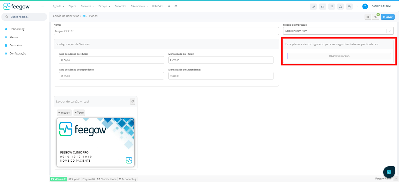
Task: Expand the Faturamento menu
Action: [139, 6]
